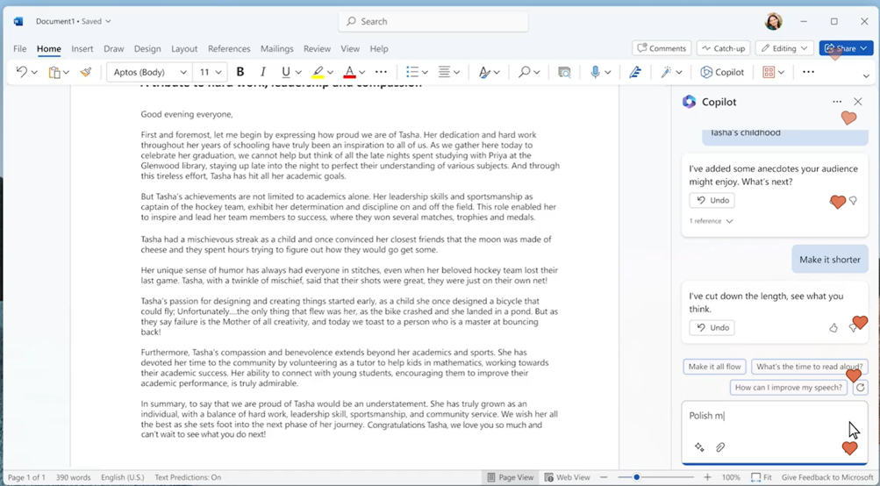The image size is (880, 486).
Task: Open the user profile avatar
Action: [773, 21]
